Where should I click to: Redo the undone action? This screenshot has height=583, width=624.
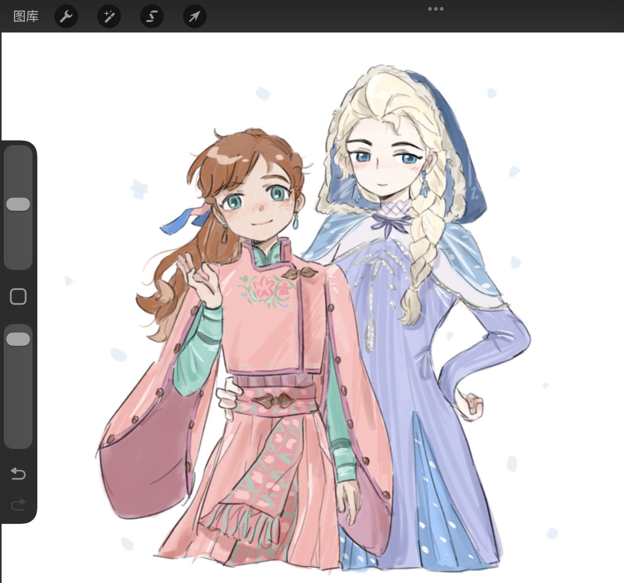18,504
